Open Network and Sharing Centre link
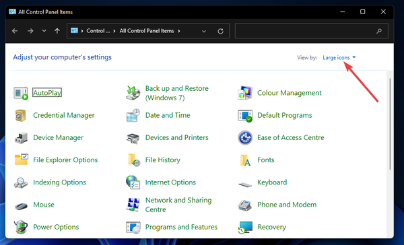Image resolution: width=404 pixels, height=245 pixels. (178, 205)
